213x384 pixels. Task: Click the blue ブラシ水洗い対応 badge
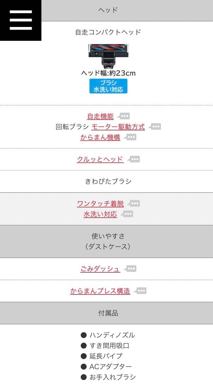108,86
